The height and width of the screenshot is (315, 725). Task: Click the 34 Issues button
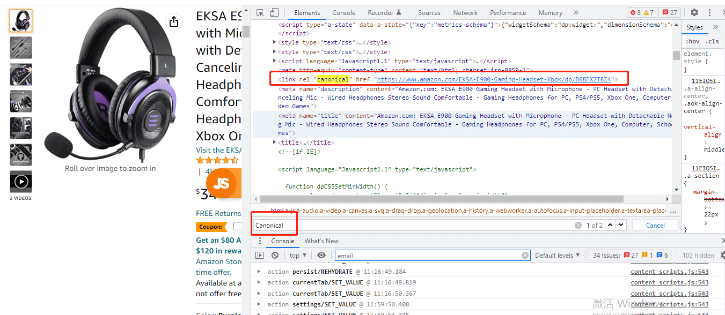(x=629, y=256)
